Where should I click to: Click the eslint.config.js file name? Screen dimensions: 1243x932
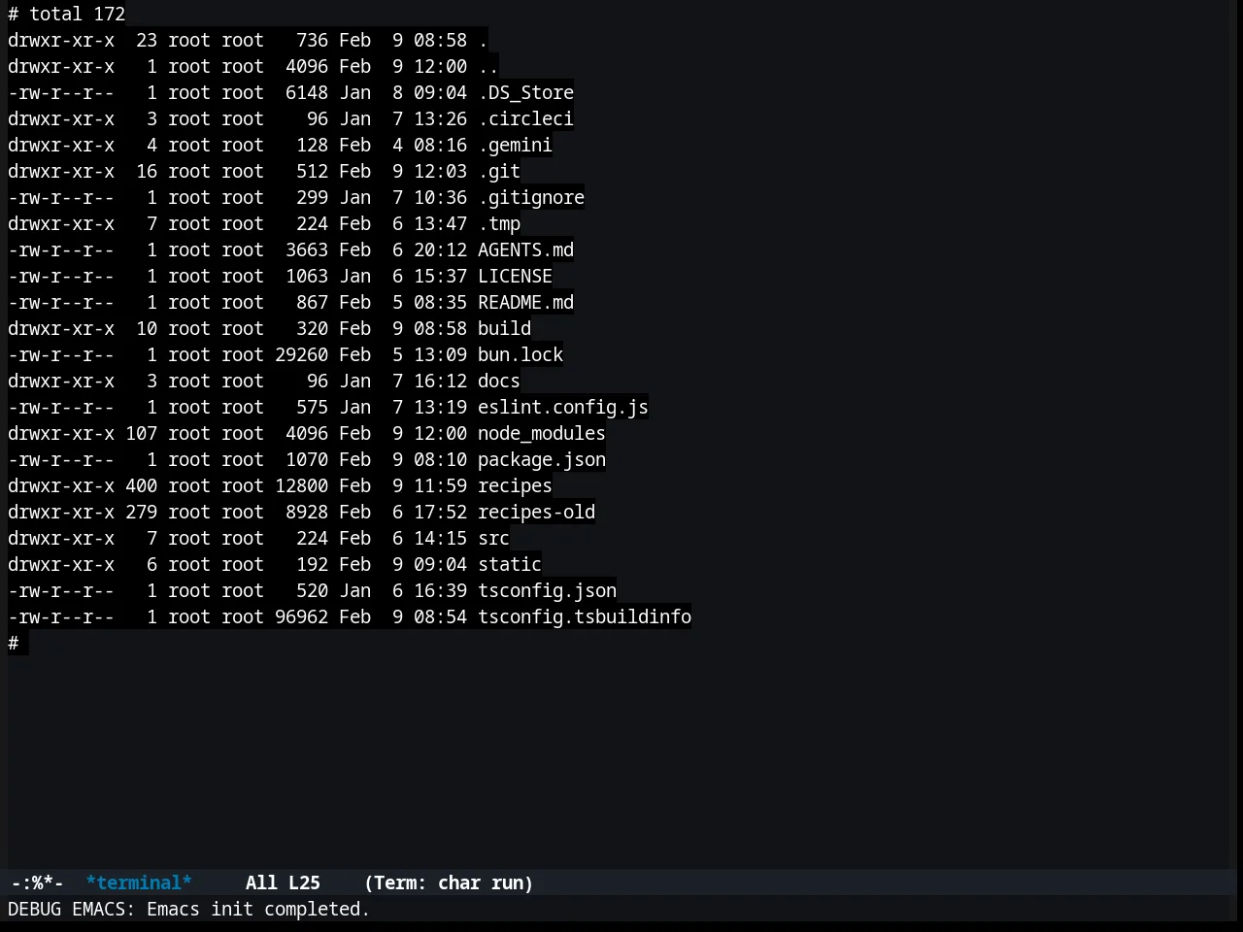click(563, 407)
